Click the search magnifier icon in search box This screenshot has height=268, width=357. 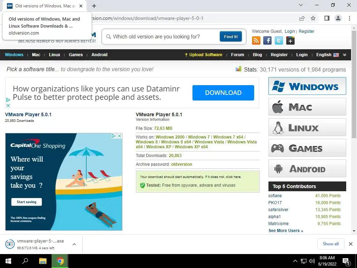click(x=109, y=37)
